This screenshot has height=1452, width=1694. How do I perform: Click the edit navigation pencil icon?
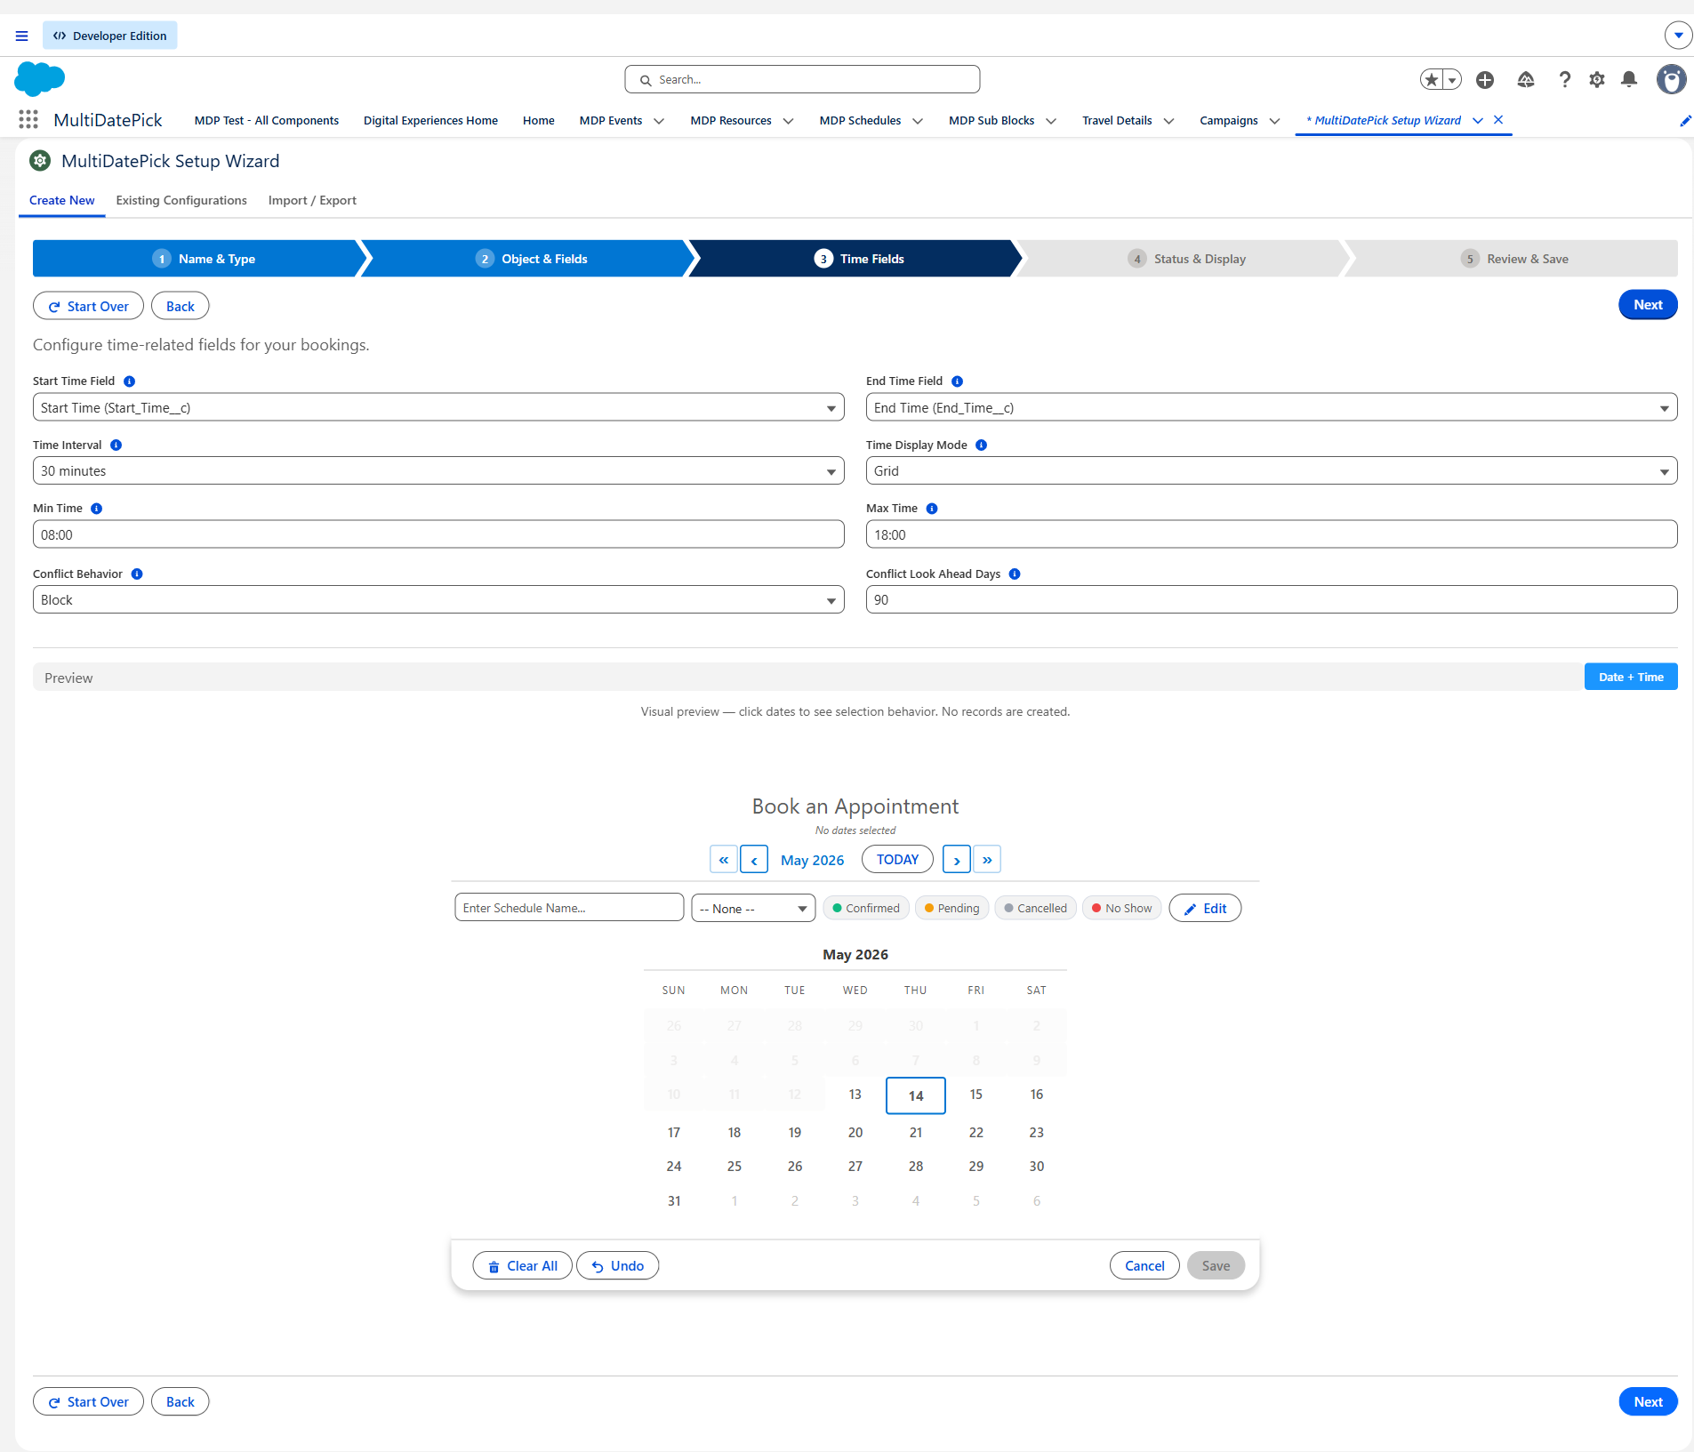(1685, 121)
